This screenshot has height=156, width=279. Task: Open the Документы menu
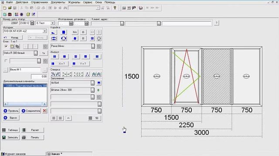pos(58,2)
